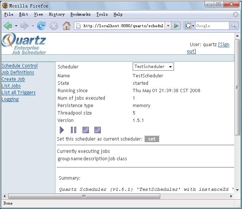
Task: Go to the Home page icon
Action: tap(67, 26)
